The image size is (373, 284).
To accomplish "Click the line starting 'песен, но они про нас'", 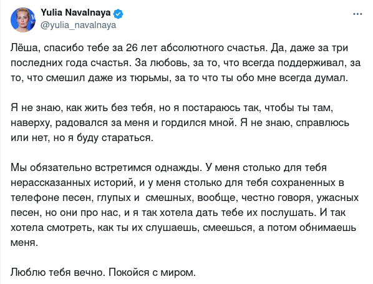I will click(x=178, y=213).
